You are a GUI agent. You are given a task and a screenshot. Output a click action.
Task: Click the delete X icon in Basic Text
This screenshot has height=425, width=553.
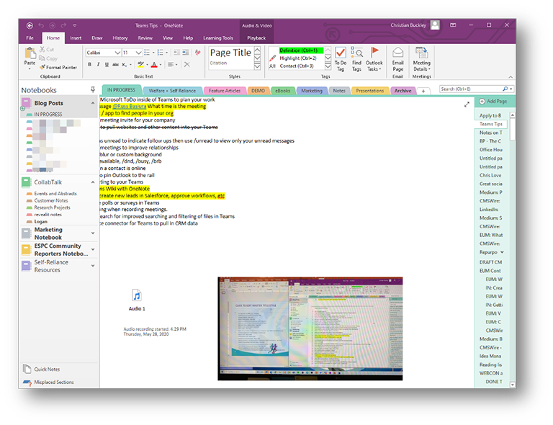(x=187, y=65)
